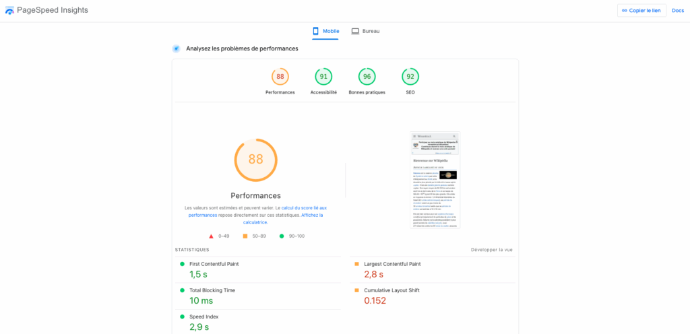Select the Performances 88 score gauge
The image size is (690, 334).
tap(280, 77)
